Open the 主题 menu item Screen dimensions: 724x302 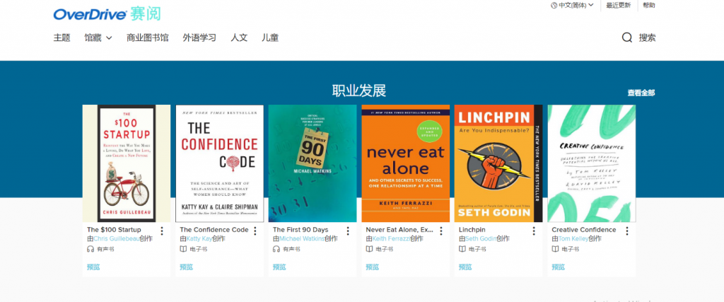click(62, 38)
